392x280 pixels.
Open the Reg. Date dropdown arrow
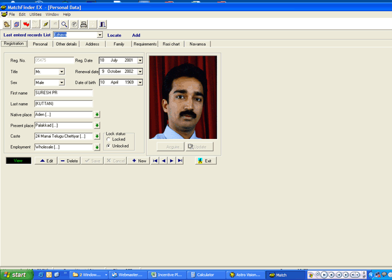[140, 60]
